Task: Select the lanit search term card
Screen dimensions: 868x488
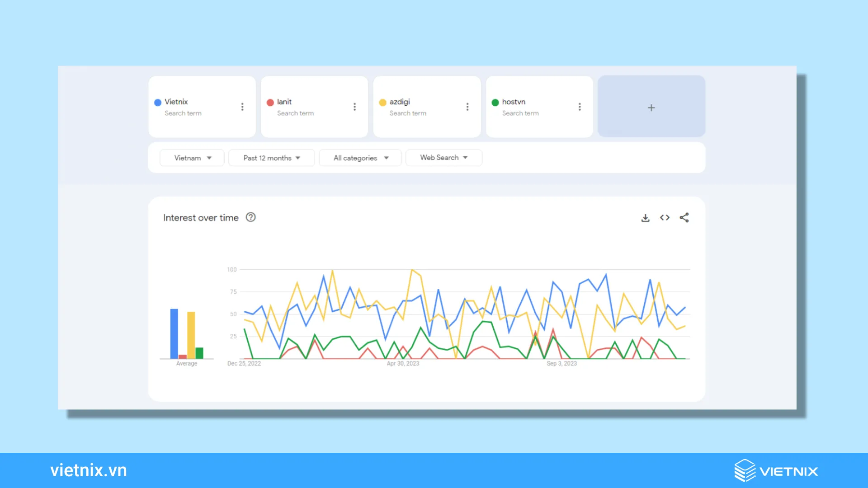Action: 315,107
